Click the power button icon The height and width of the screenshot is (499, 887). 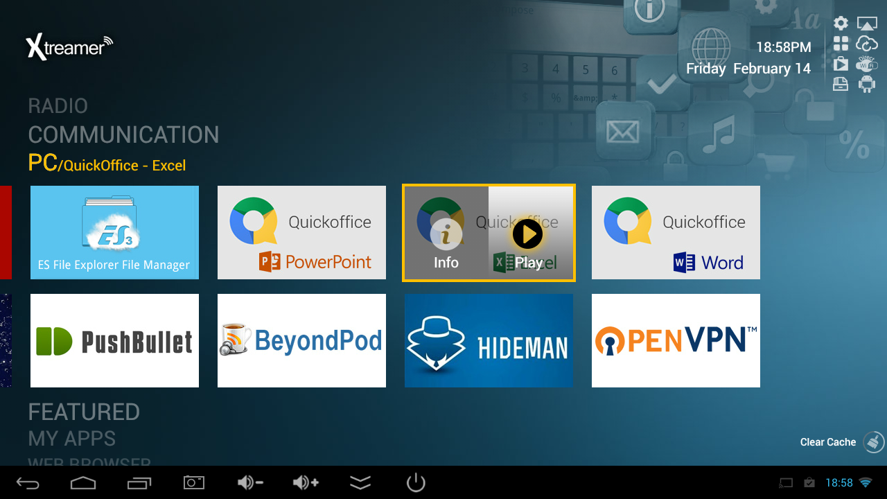pos(416,482)
